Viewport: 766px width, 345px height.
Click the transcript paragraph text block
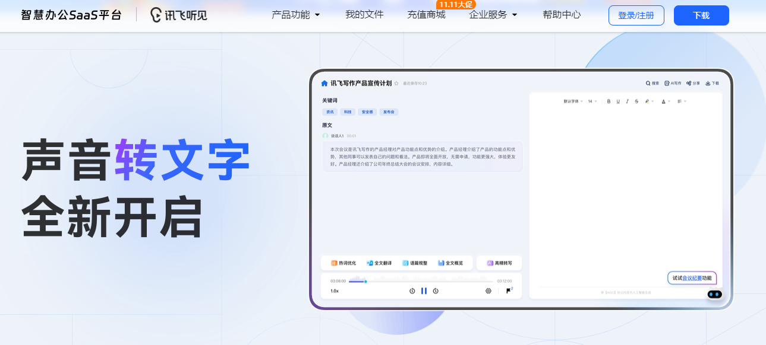click(x=423, y=156)
